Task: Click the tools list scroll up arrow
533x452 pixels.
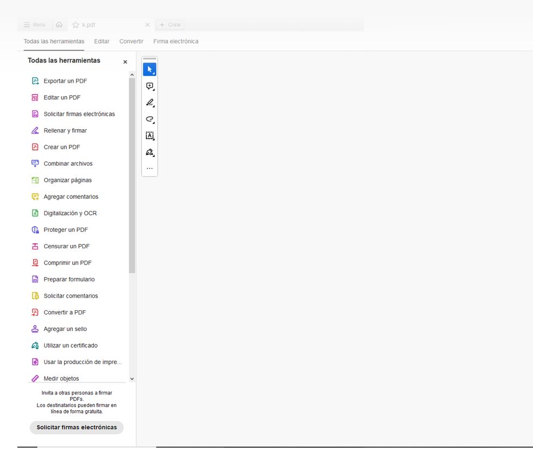Action: 132,75
